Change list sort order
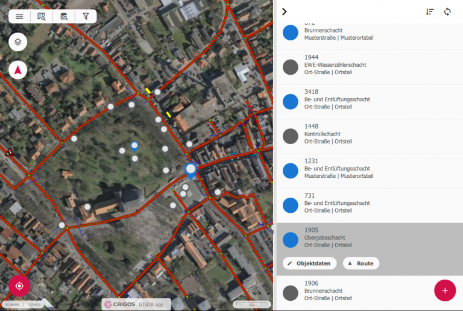This screenshot has width=463, height=311. pyautogui.click(x=430, y=12)
